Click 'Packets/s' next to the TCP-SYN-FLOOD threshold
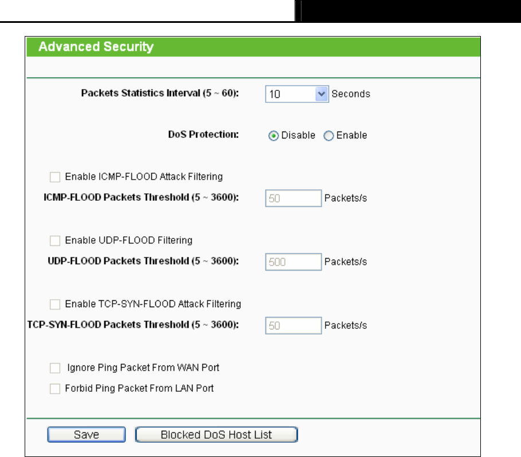Viewport: 521px width, 457px height. click(x=346, y=325)
